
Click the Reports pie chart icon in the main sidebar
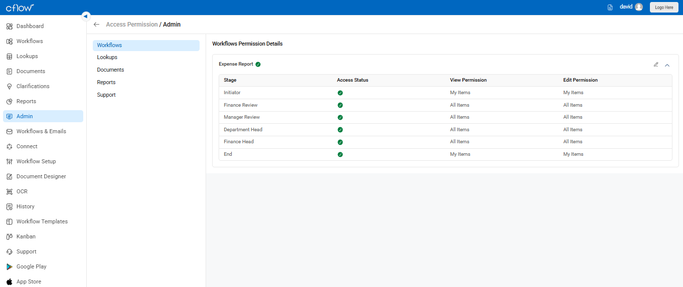pyautogui.click(x=10, y=101)
